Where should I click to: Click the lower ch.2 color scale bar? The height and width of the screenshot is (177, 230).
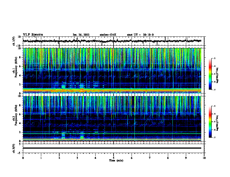tap(210, 122)
